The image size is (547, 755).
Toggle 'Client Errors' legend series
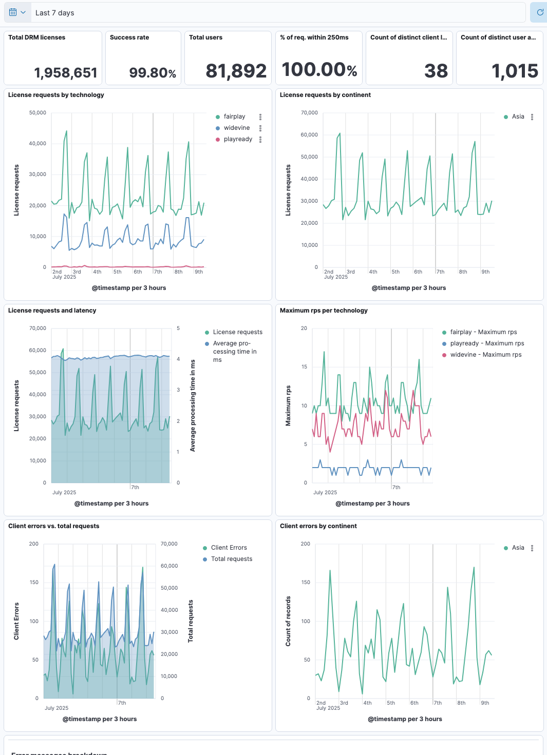pos(229,548)
